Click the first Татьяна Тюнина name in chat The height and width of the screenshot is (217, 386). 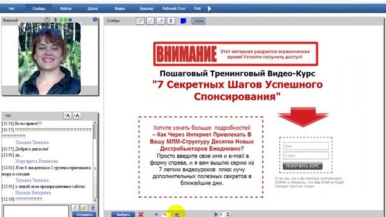tap(32, 142)
